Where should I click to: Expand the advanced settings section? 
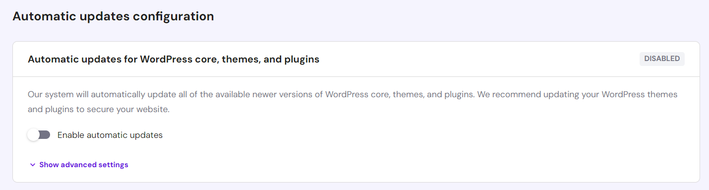79,165
